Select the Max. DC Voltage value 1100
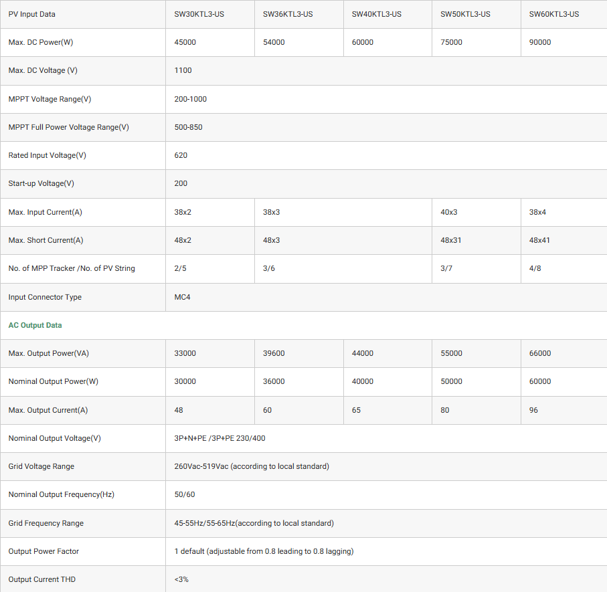Viewport: 607px width, 592px height. (x=183, y=70)
